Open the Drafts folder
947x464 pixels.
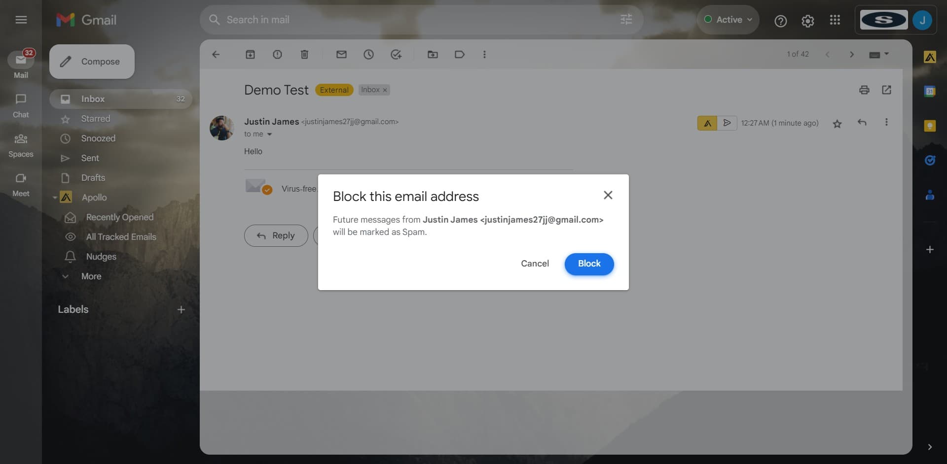click(x=95, y=178)
